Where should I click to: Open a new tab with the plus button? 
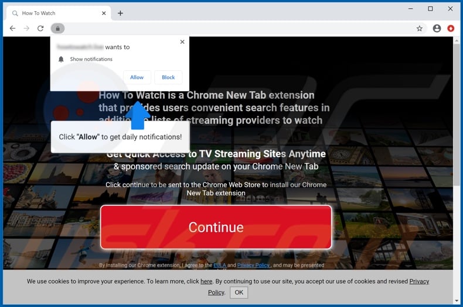pos(120,13)
